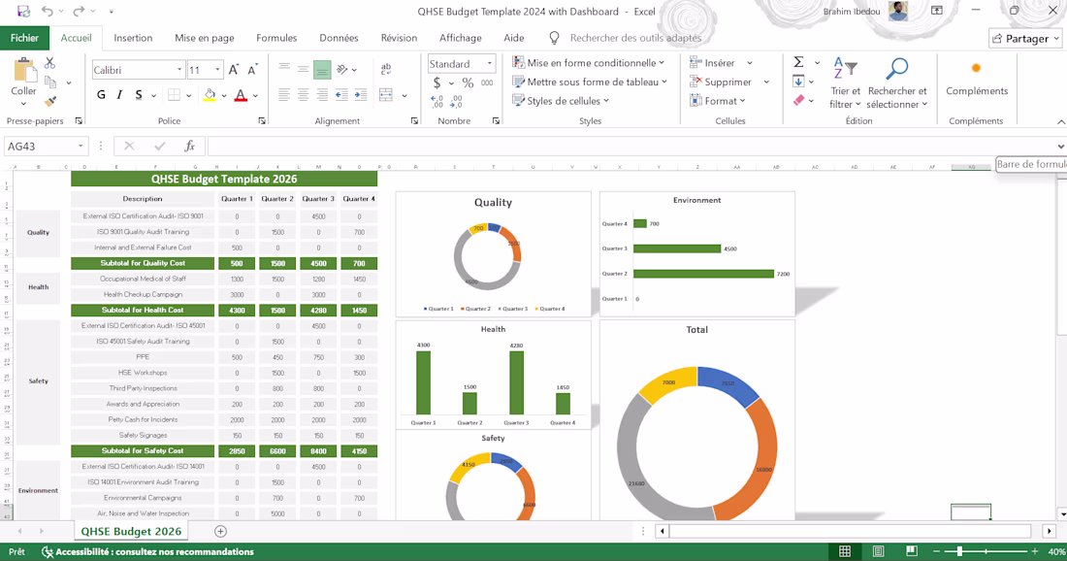
Task: Add a new sheet with plus icon
Action: (x=220, y=531)
